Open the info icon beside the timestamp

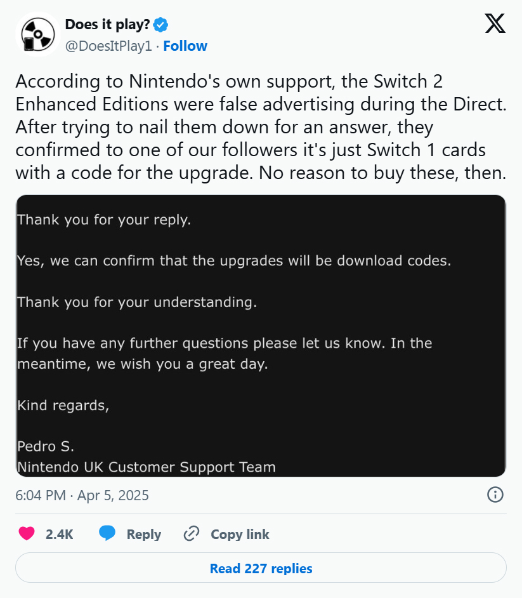click(495, 495)
